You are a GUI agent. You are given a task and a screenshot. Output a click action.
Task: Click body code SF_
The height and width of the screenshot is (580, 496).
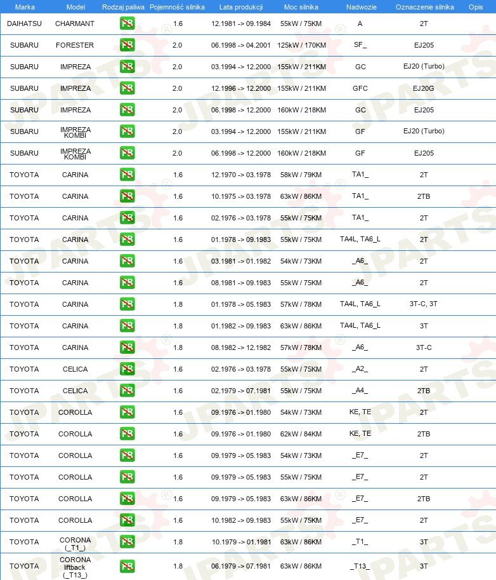click(360, 44)
